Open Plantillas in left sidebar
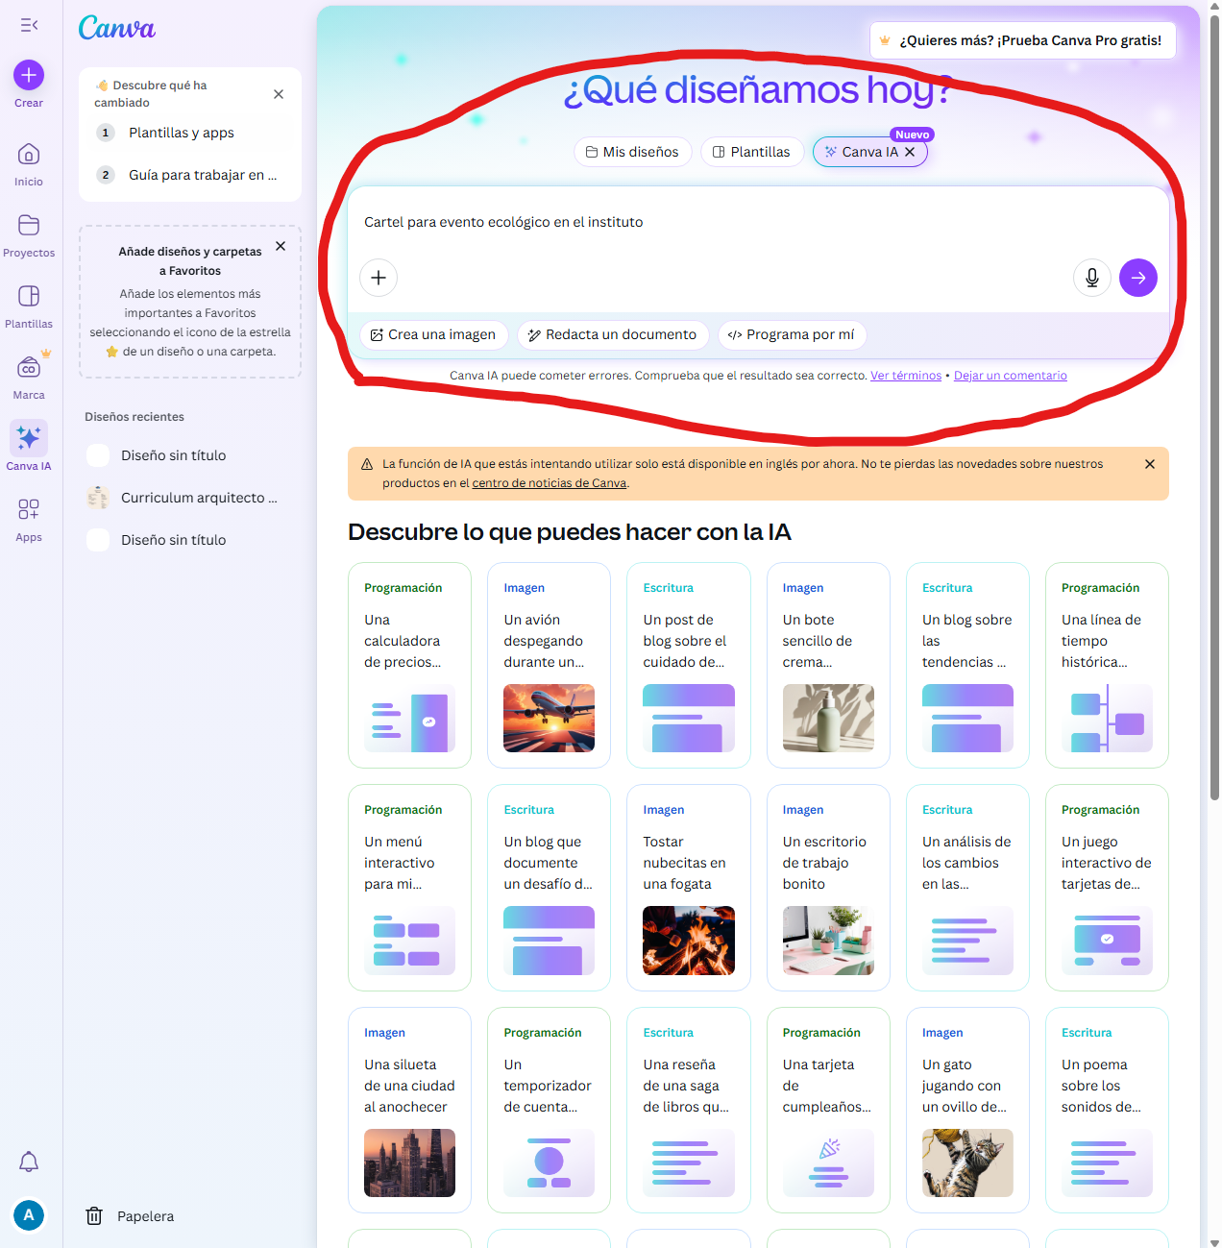Viewport: 1222px width, 1248px height. 29,306
